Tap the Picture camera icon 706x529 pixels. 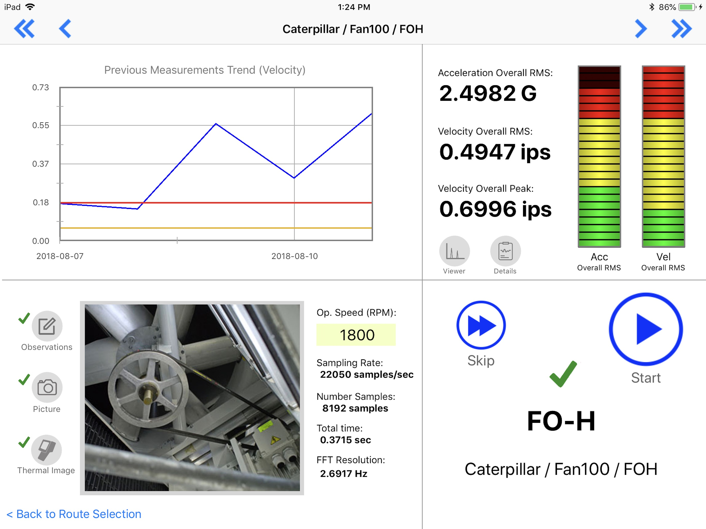[x=47, y=387]
